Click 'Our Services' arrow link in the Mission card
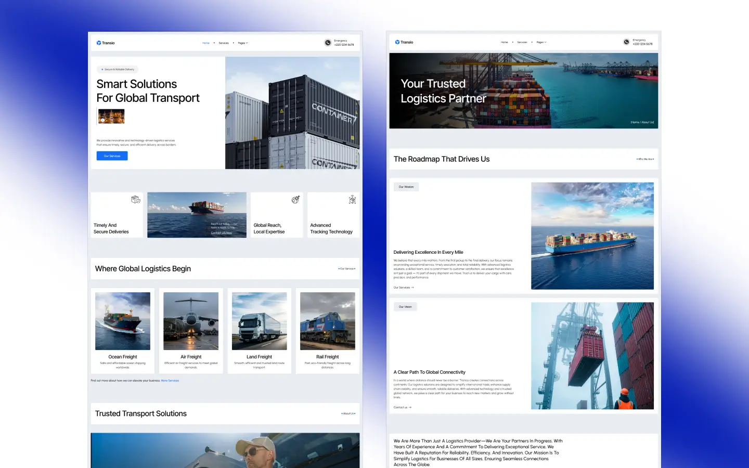This screenshot has height=468, width=749. (404, 287)
